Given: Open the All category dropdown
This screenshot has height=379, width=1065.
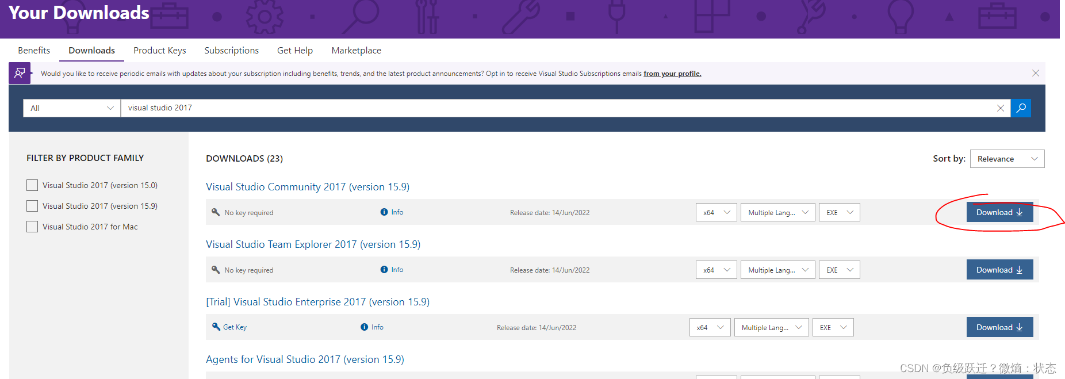Looking at the screenshot, I should point(72,108).
